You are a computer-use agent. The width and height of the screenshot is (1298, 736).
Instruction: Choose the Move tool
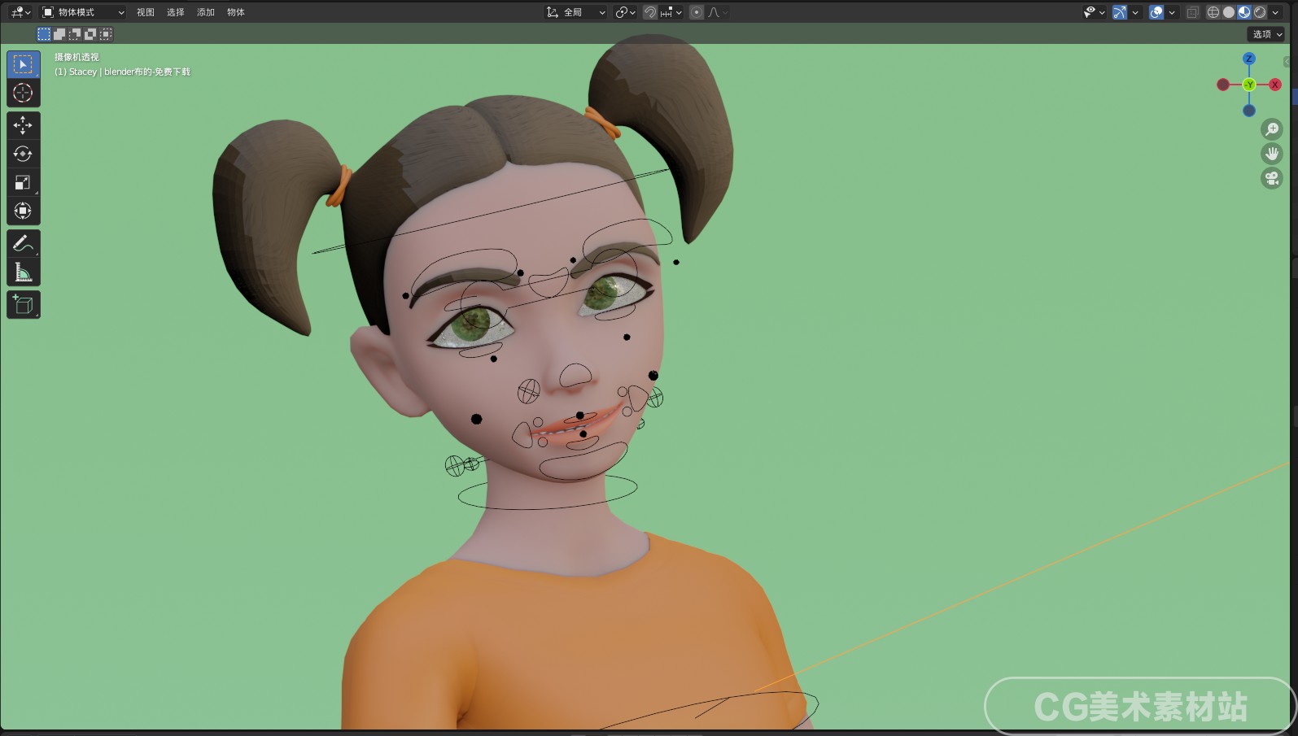point(23,124)
